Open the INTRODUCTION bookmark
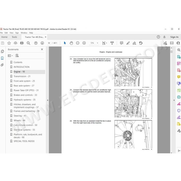181x181 pixels. (21, 67)
